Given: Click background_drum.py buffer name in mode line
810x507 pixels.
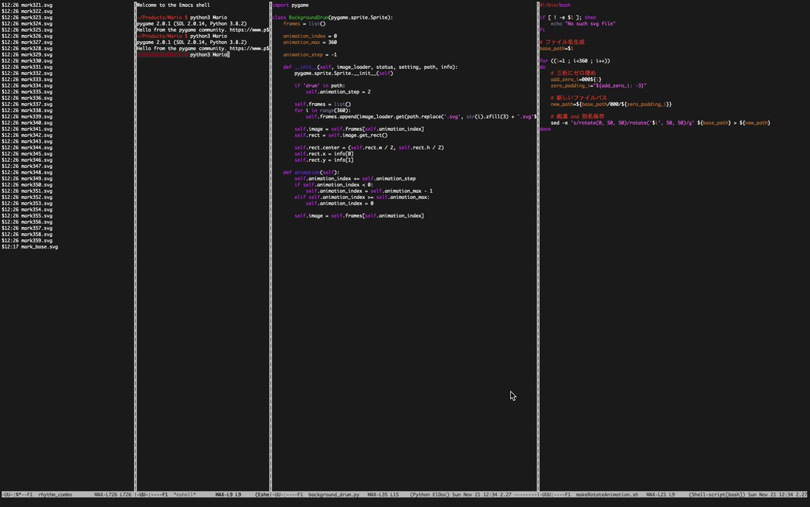Looking at the screenshot, I should coord(334,495).
